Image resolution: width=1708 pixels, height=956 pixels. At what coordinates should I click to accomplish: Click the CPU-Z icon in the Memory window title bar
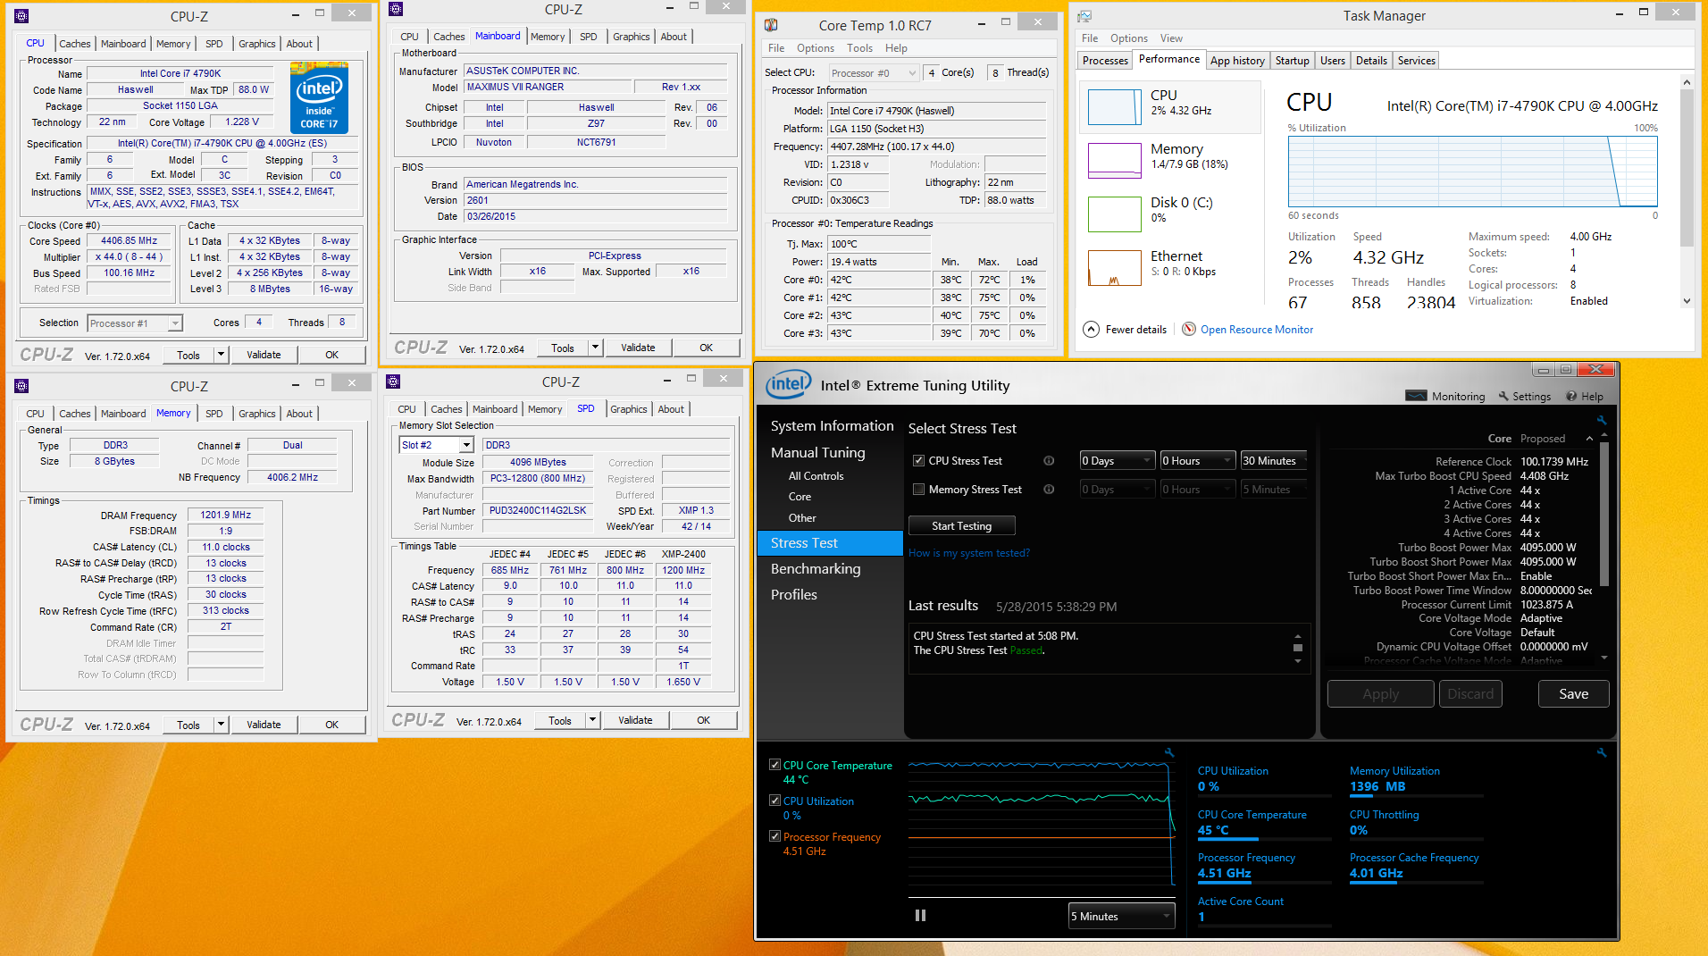[x=21, y=386]
